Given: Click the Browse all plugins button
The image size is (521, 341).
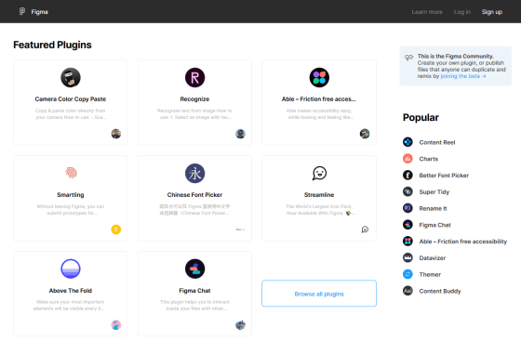Looking at the screenshot, I should point(319,294).
